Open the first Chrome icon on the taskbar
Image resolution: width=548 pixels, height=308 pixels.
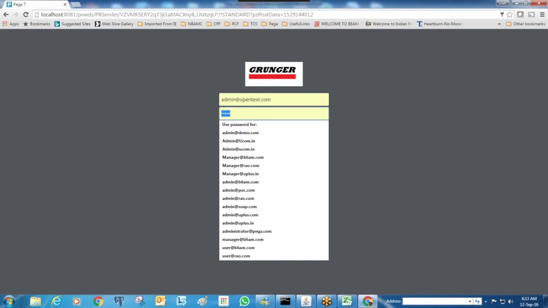point(98,301)
